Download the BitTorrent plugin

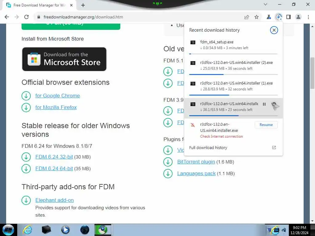coord(196,162)
